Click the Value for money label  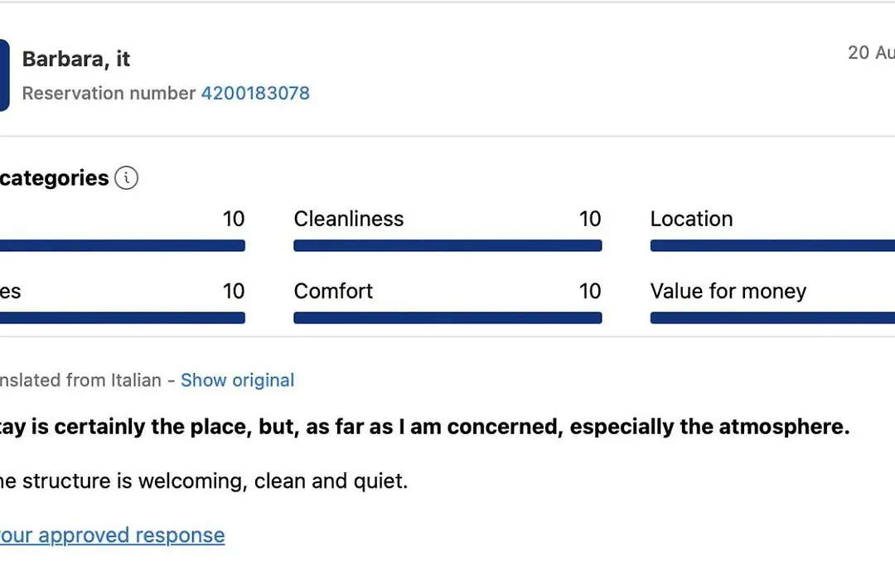pyautogui.click(x=728, y=291)
